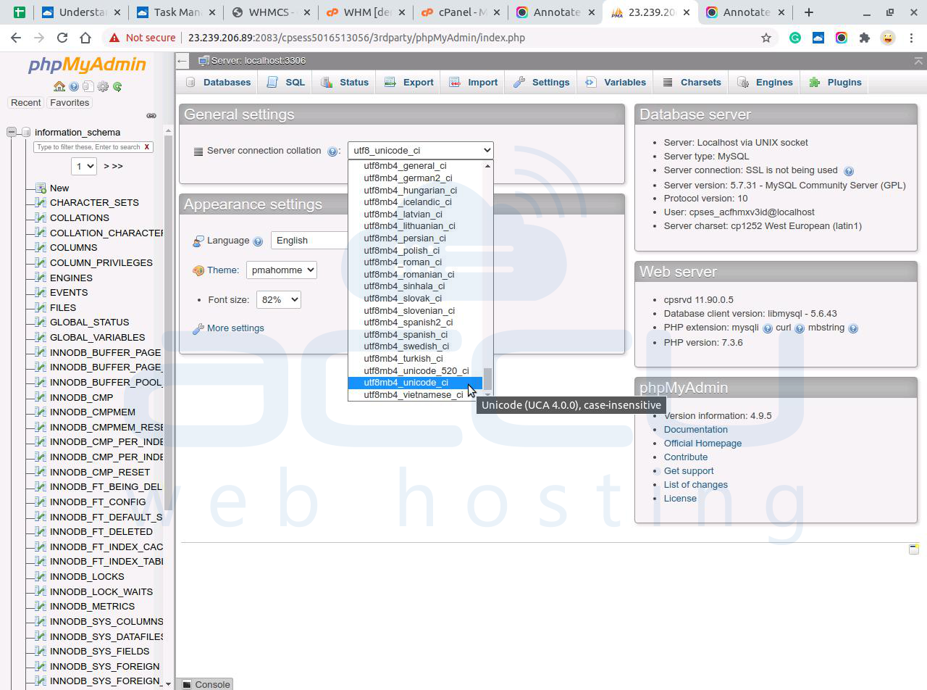
Task: Click next page arrows in sidebar
Action: [x=113, y=166]
